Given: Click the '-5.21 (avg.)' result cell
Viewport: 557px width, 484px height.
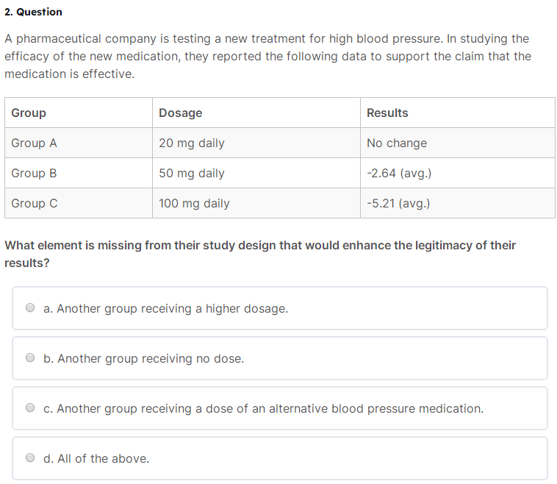Looking at the screenshot, I should (458, 204).
